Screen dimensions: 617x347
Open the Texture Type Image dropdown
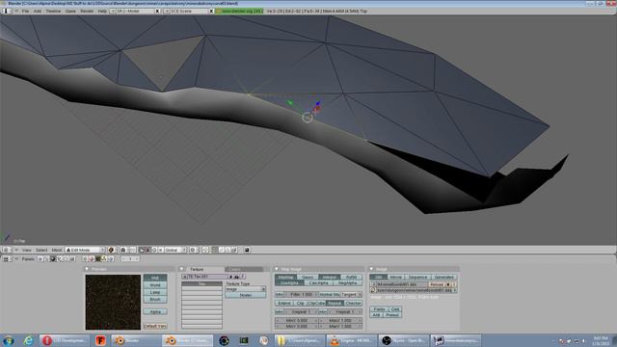click(246, 289)
